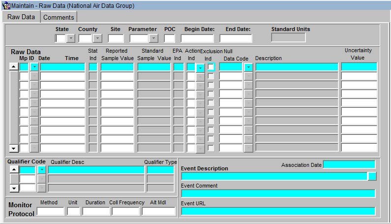Toggle Exclusion Ind checkbox in fifth row
391x224 pixels.
tap(211, 103)
